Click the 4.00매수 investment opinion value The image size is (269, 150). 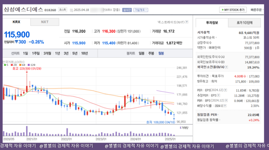[x=240, y=76]
